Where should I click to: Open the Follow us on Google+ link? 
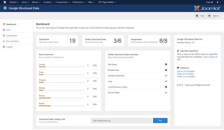click(x=186, y=77)
